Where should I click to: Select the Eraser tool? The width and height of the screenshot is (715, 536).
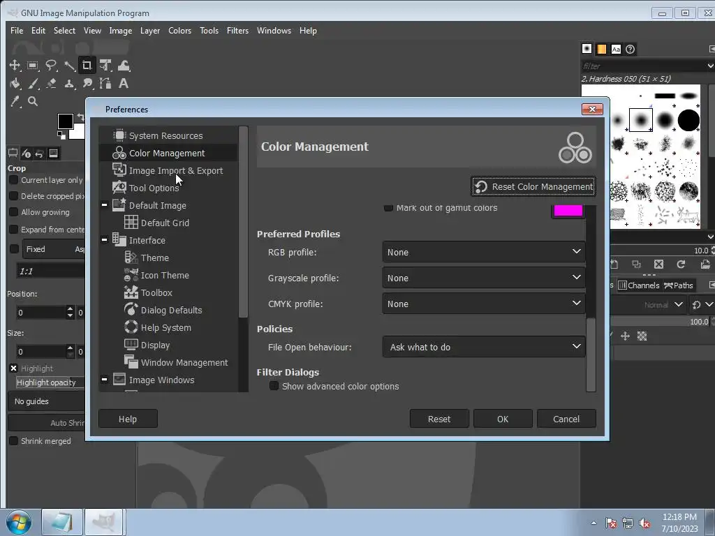50,84
